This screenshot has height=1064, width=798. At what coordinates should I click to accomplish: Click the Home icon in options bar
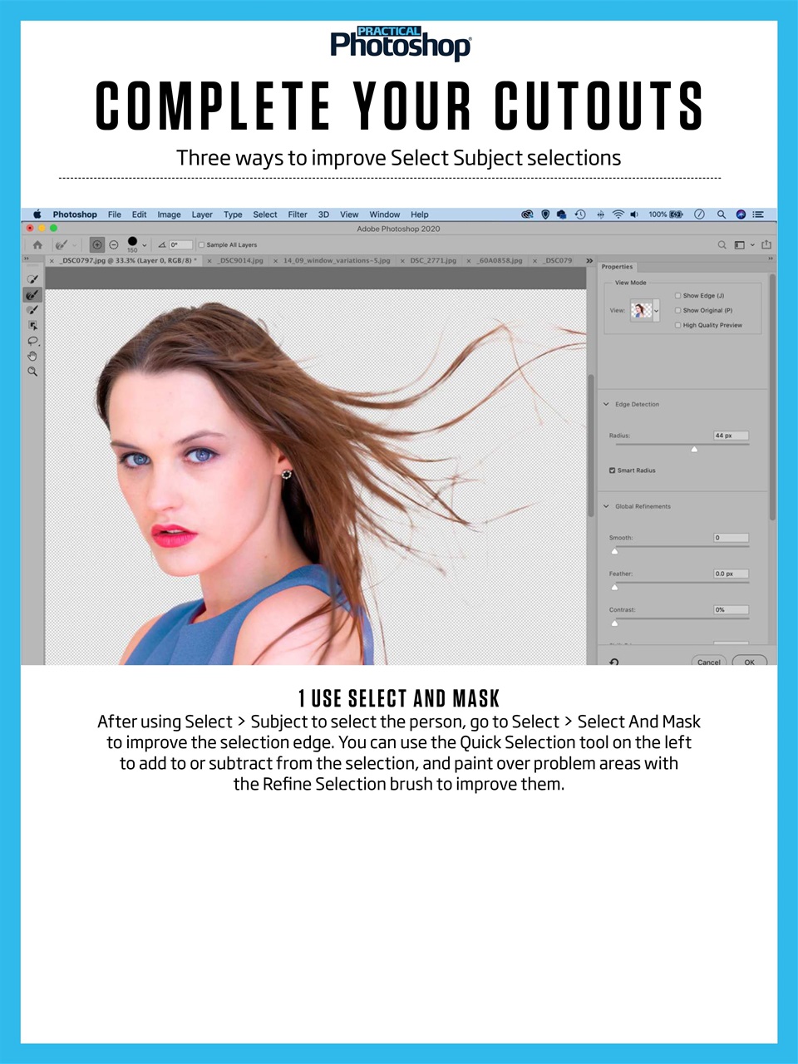[x=37, y=244]
